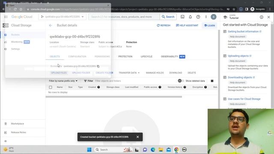Click the Windows Start button
The height and width of the screenshot is (154, 274).
pos(89,150)
